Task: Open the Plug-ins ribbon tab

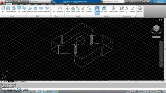Action: (43, 4)
